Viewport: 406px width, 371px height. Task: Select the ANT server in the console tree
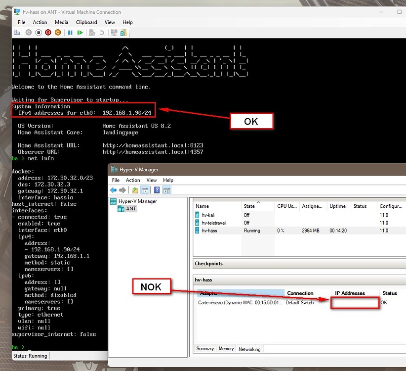(x=132, y=208)
